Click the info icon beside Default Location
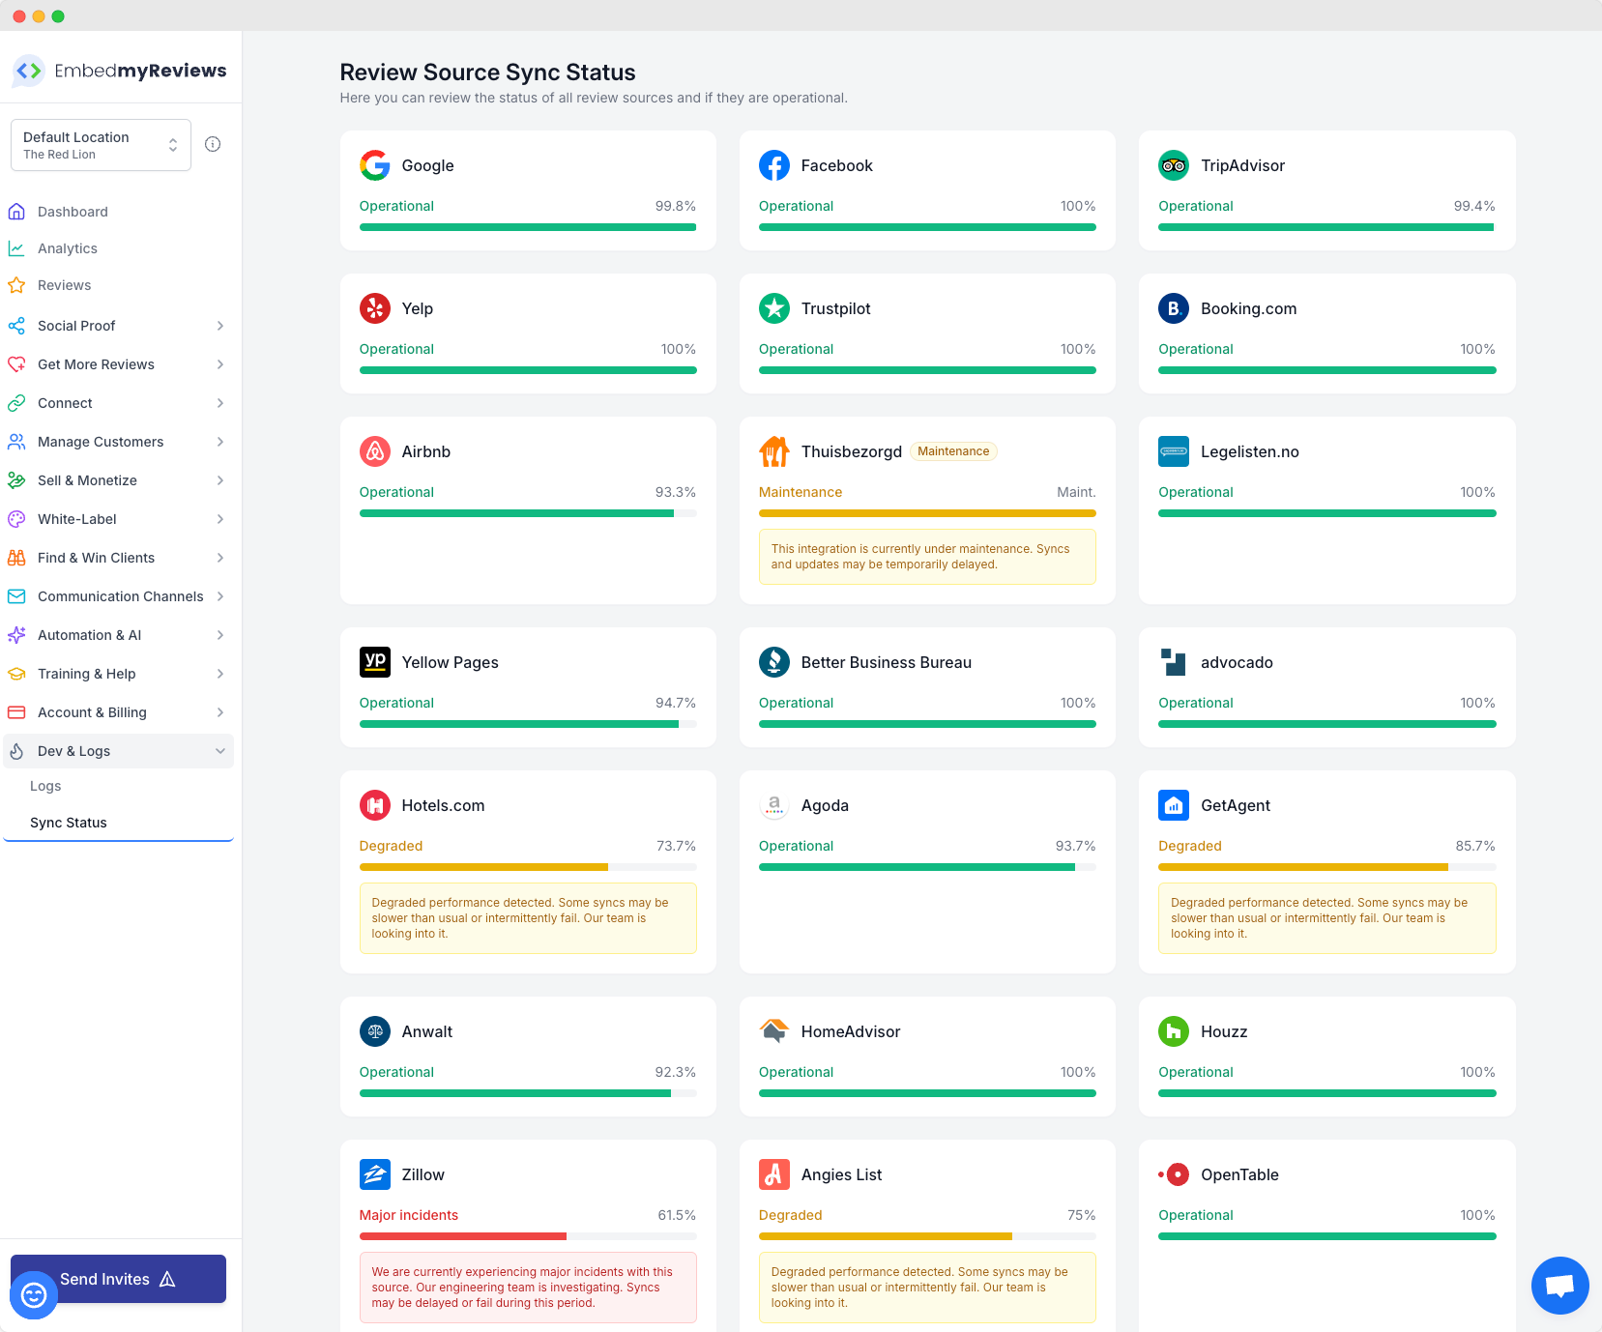This screenshot has height=1332, width=1602. 213,144
